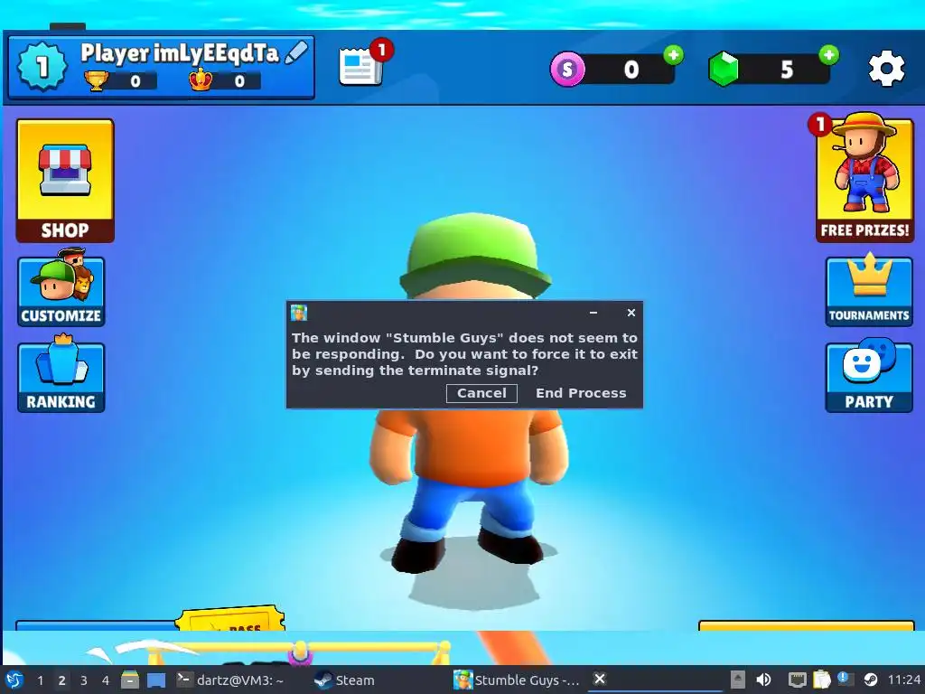Click End Process in the dialog
This screenshot has height=694, width=925.
click(x=581, y=393)
